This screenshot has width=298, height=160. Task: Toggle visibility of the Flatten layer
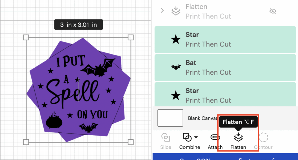click(x=272, y=11)
